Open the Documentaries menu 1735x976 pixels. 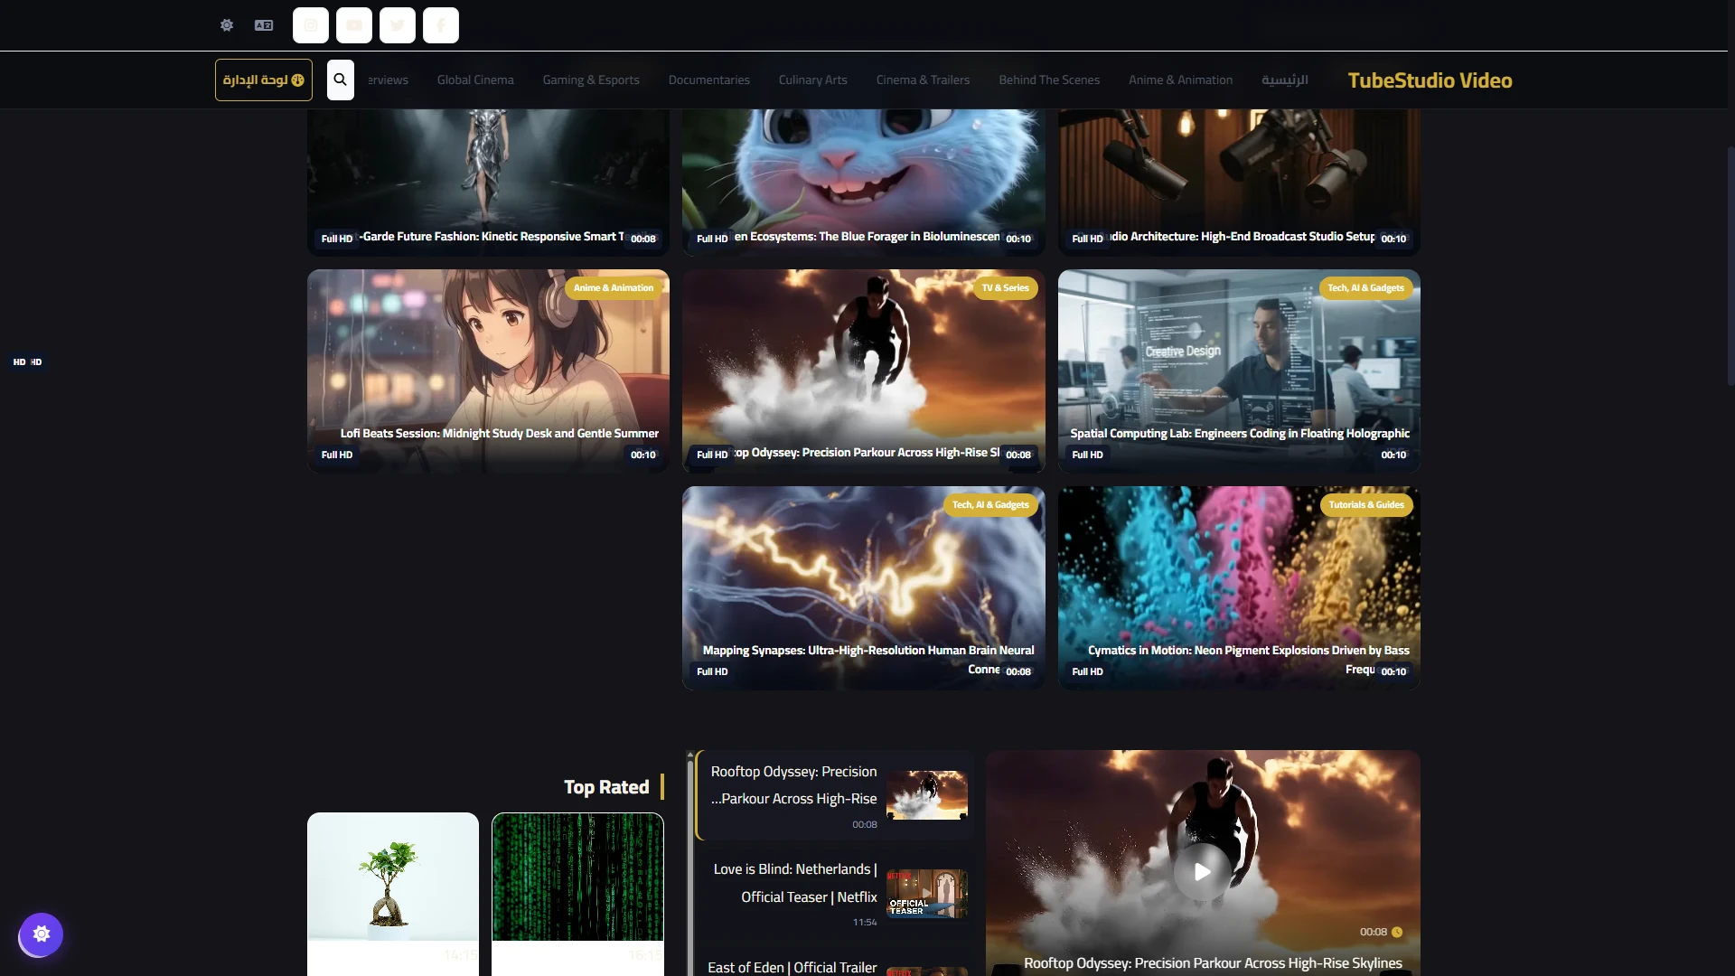[x=709, y=80]
